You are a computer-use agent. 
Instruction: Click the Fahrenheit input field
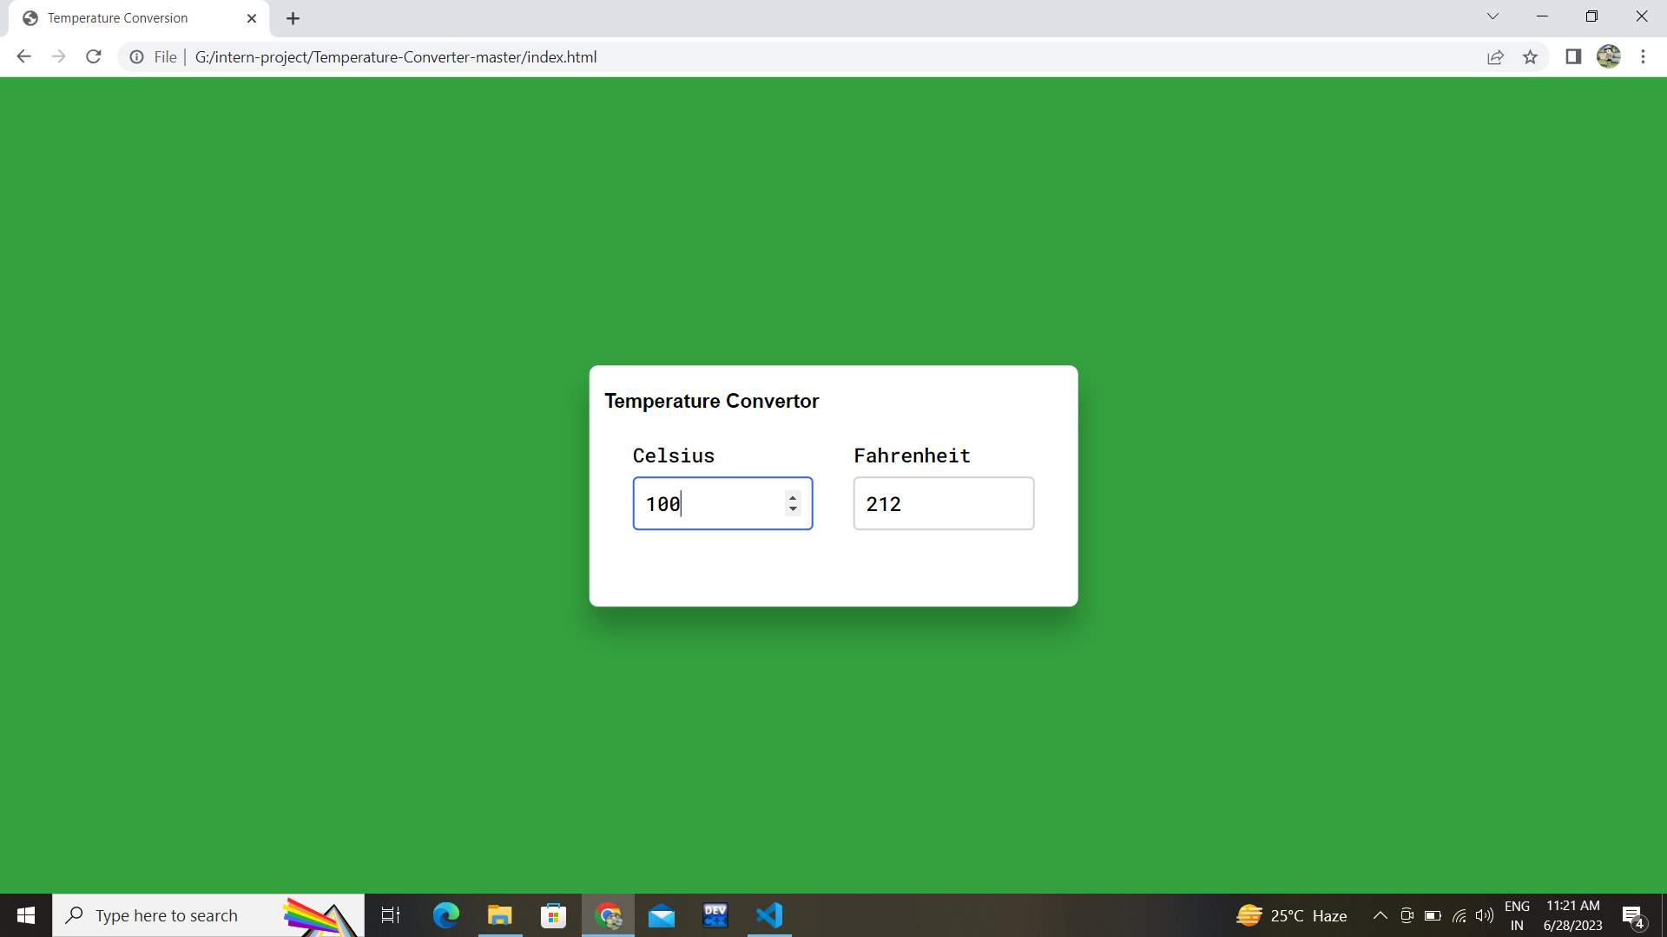(943, 503)
